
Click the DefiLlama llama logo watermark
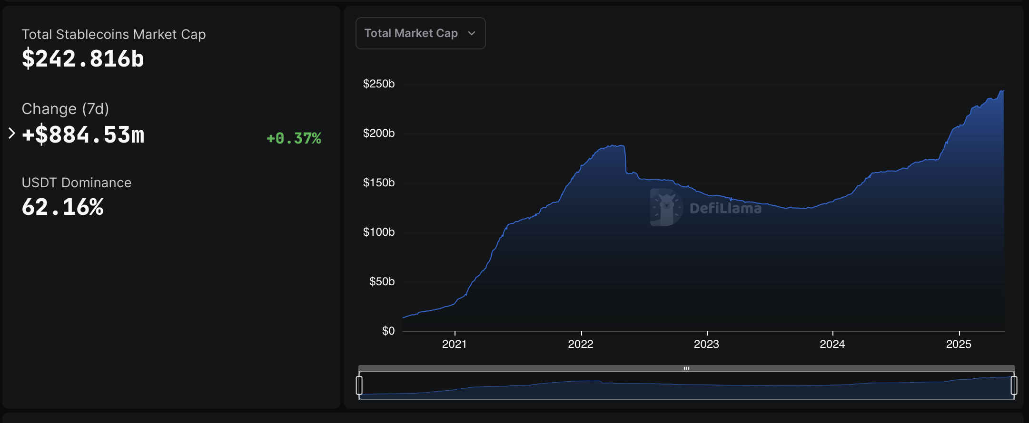(x=666, y=207)
